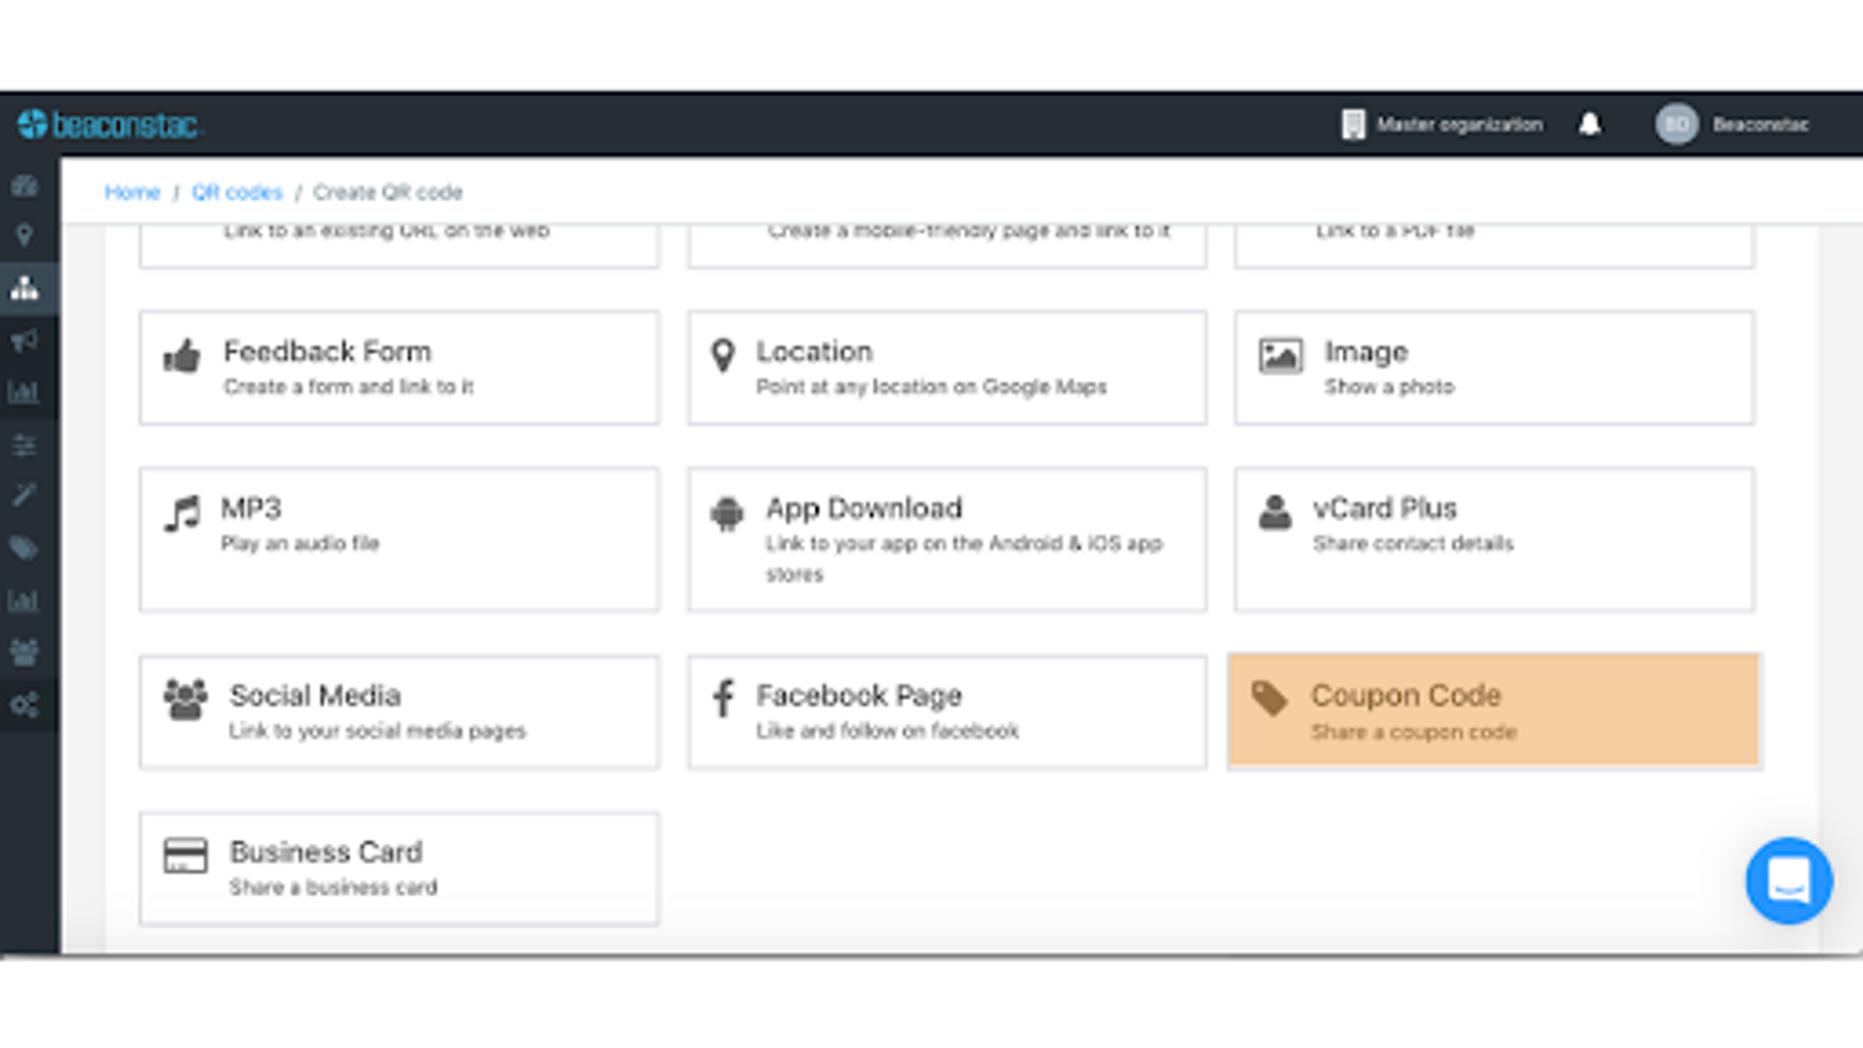Click the settings gears sidebar icon

(x=25, y=704)
